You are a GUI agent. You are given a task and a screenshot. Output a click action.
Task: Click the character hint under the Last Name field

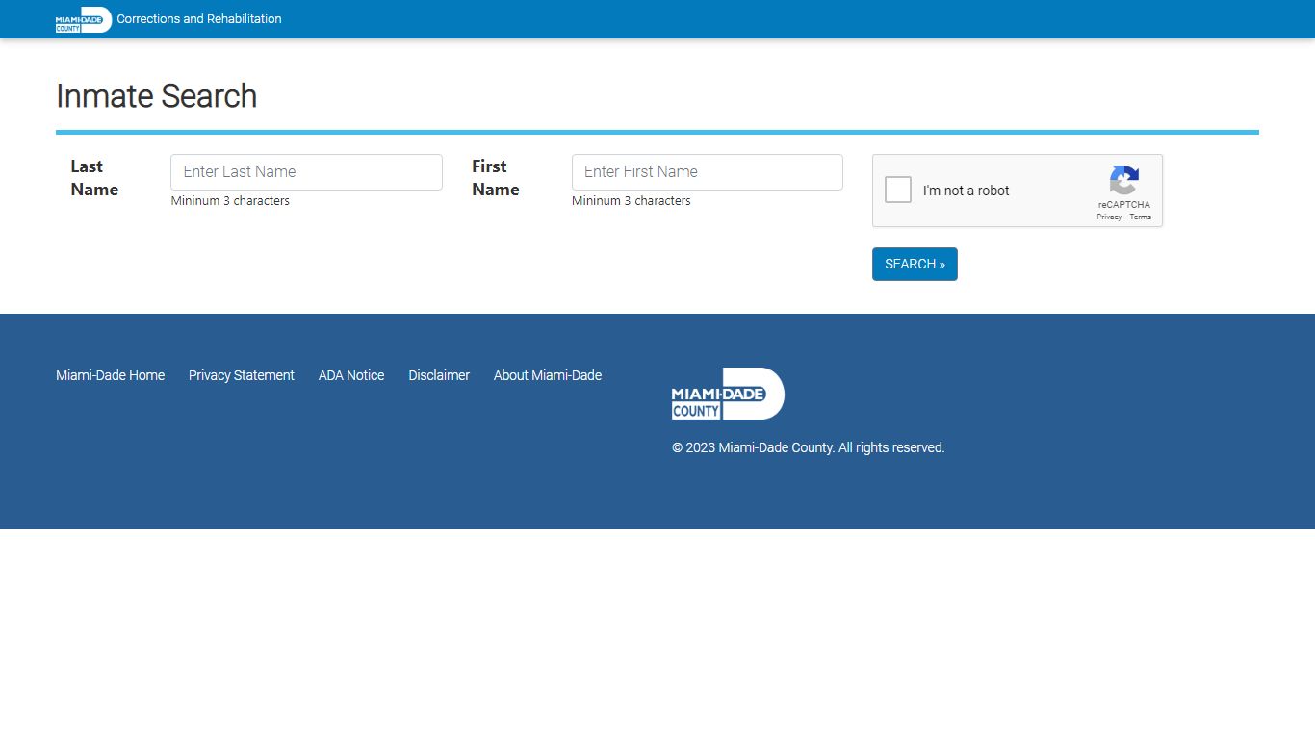230,201
